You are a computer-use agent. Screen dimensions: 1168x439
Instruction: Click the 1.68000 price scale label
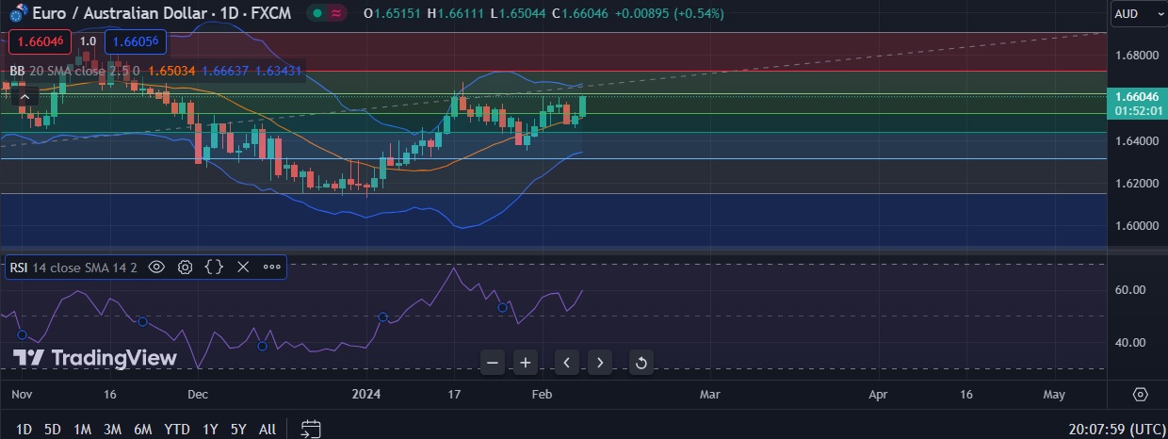1136,55
